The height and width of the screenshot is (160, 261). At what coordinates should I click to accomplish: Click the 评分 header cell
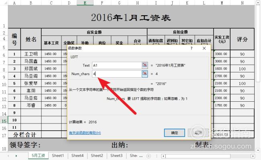click(242, 39)
